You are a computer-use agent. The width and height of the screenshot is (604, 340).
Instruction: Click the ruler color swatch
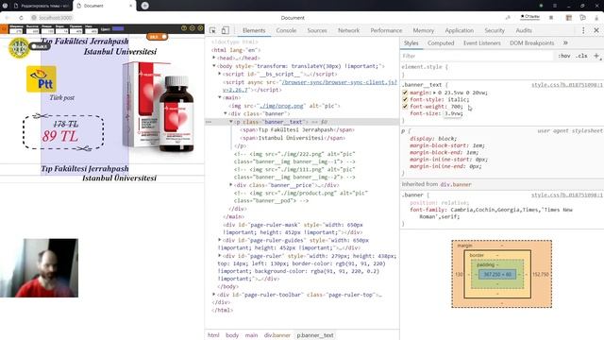(118, 28)
